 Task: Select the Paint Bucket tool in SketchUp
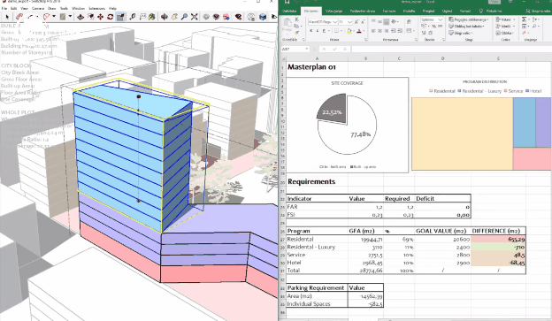click(152, 17)
